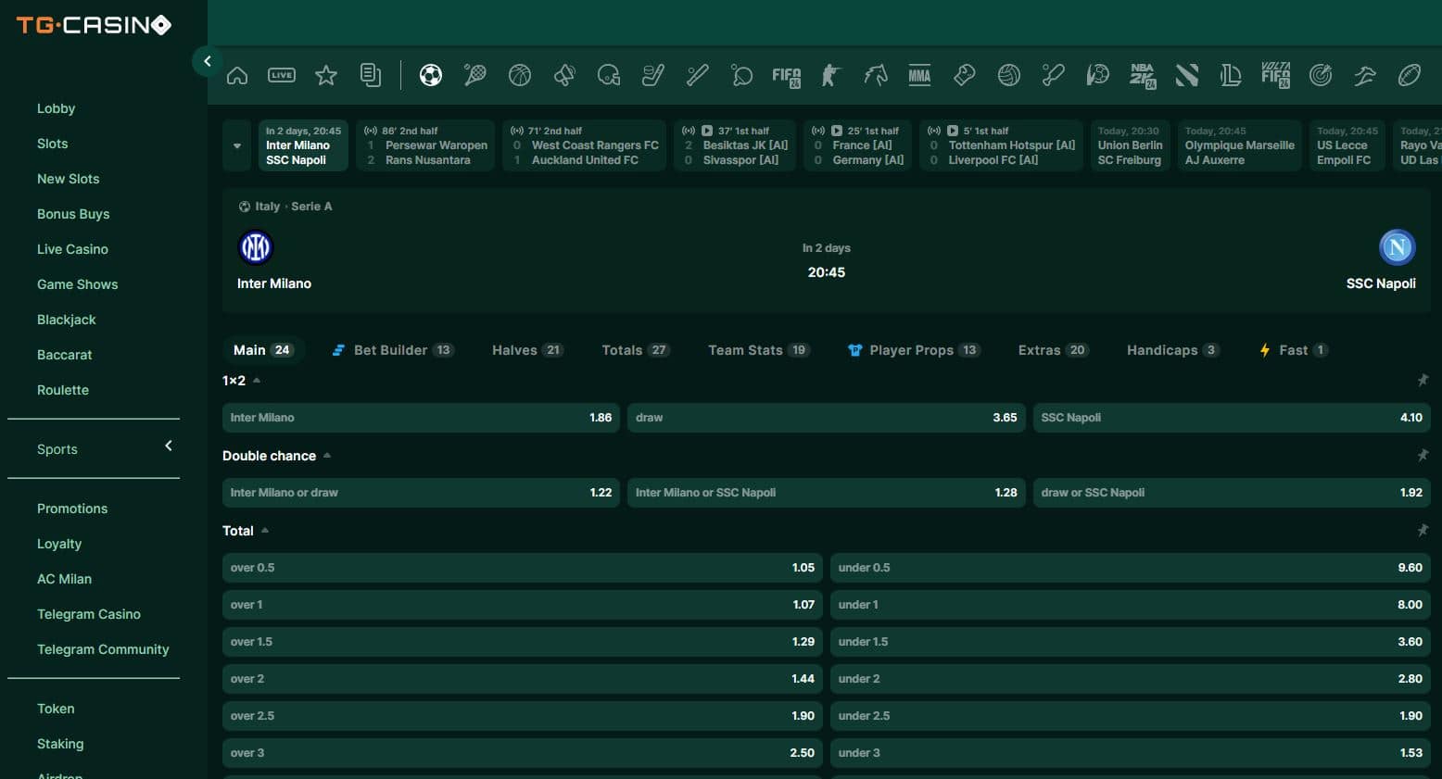Select the boxing glove icon
Image resolution: width=1442 pixels, height=779 pixels.
click(965, 75)
